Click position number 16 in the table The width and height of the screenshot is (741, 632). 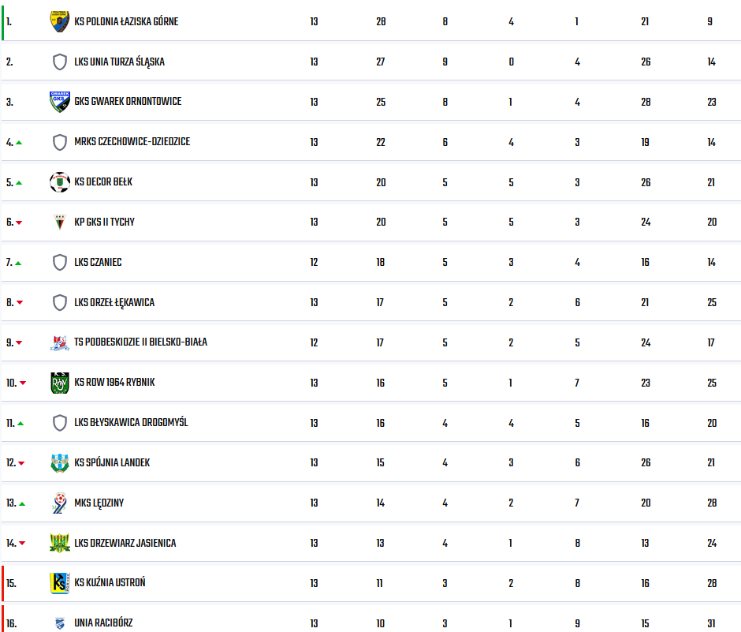click(x=11, y=623)
